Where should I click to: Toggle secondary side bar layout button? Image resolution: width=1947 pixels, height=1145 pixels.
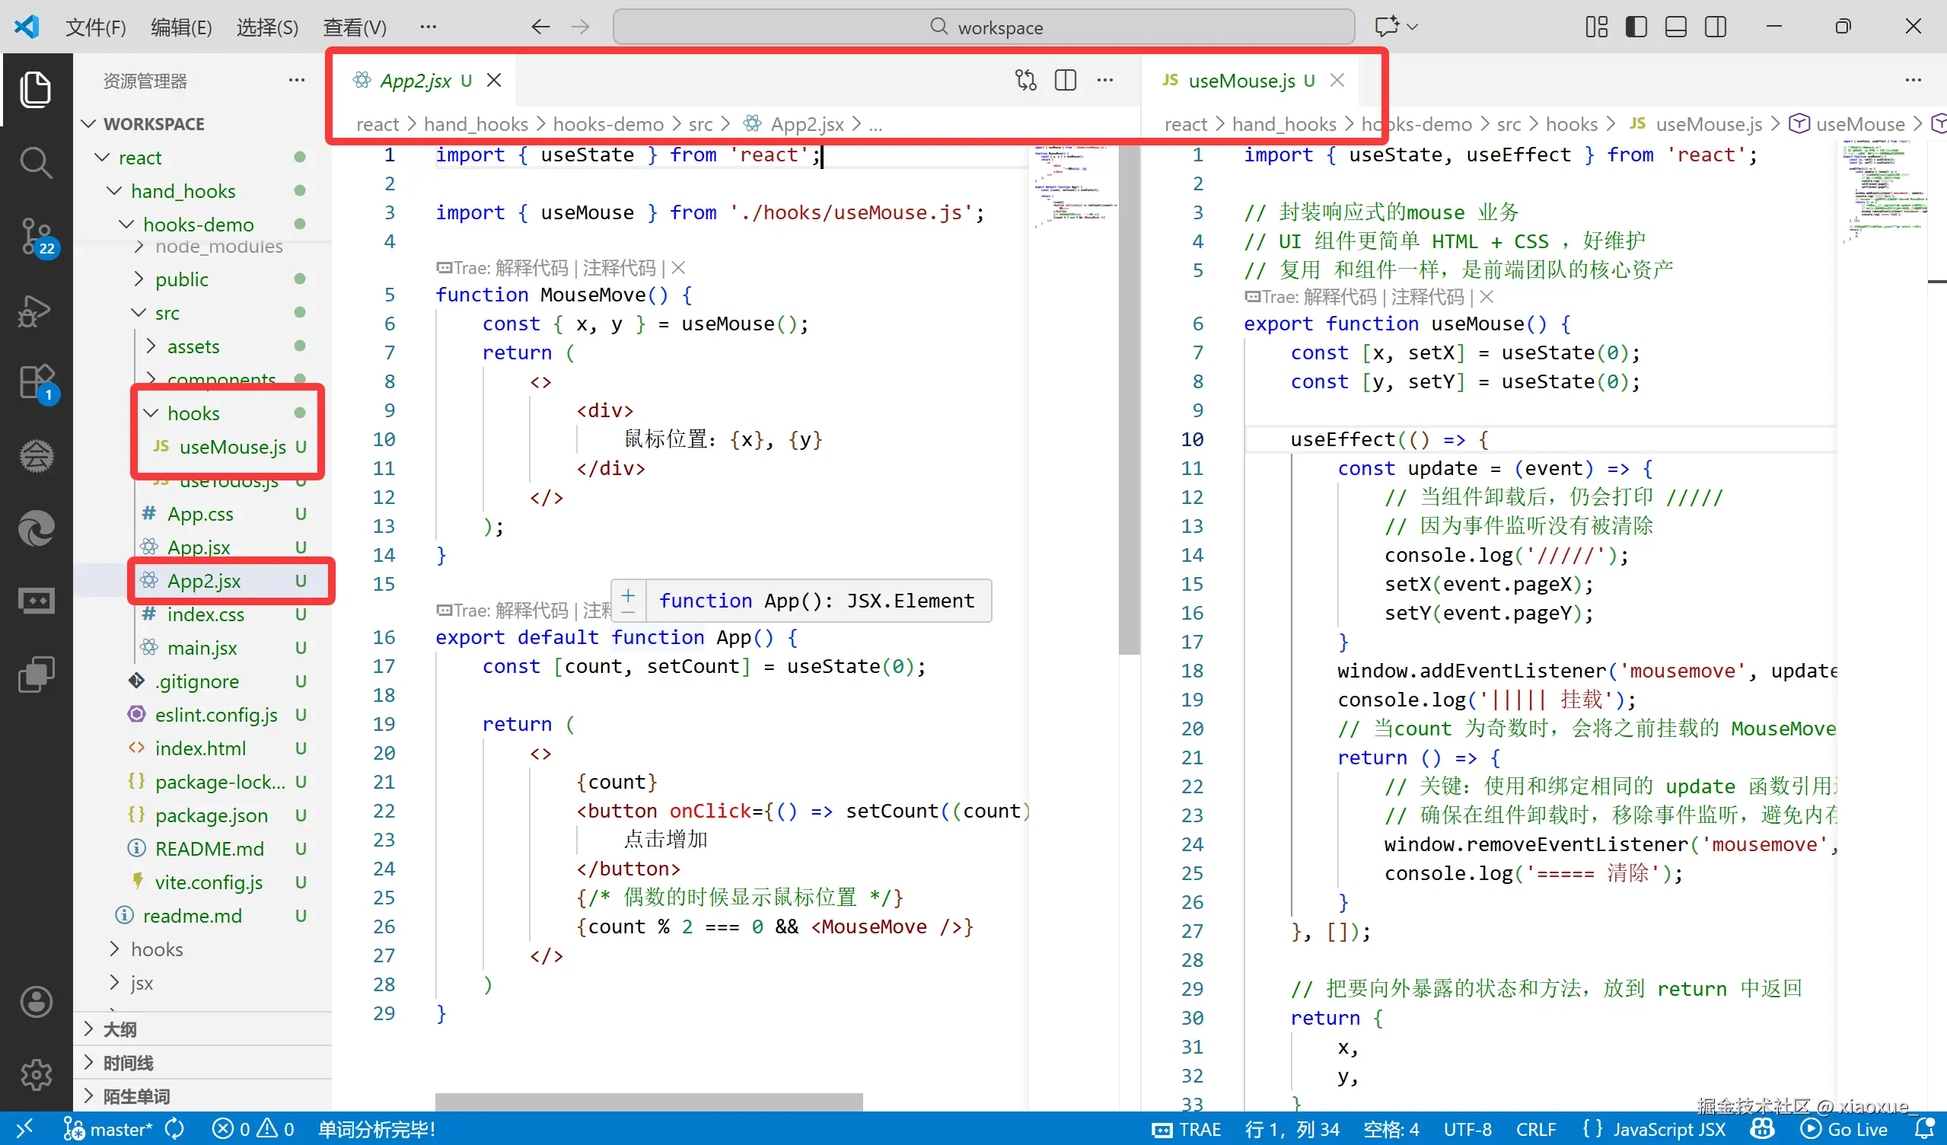tap(1715, 27)
